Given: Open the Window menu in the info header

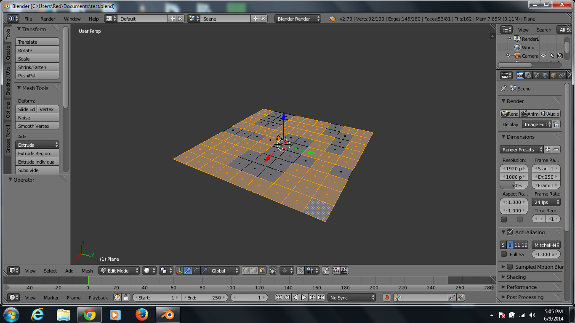Looking at the screenshot, I should point(72,19).
